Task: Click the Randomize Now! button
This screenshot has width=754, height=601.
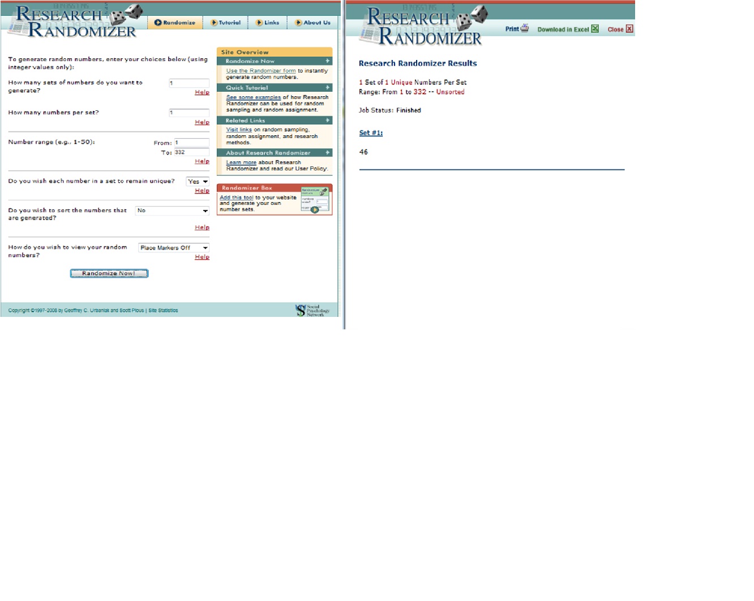Action: coord(109,273)
